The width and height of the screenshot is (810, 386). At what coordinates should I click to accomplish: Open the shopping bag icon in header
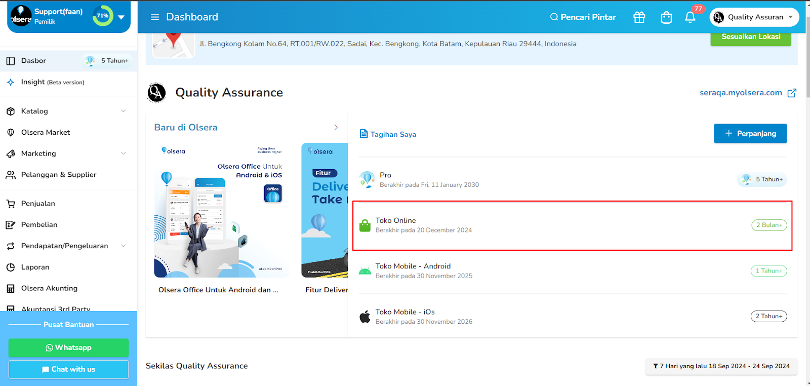click(x=666, y=17)
